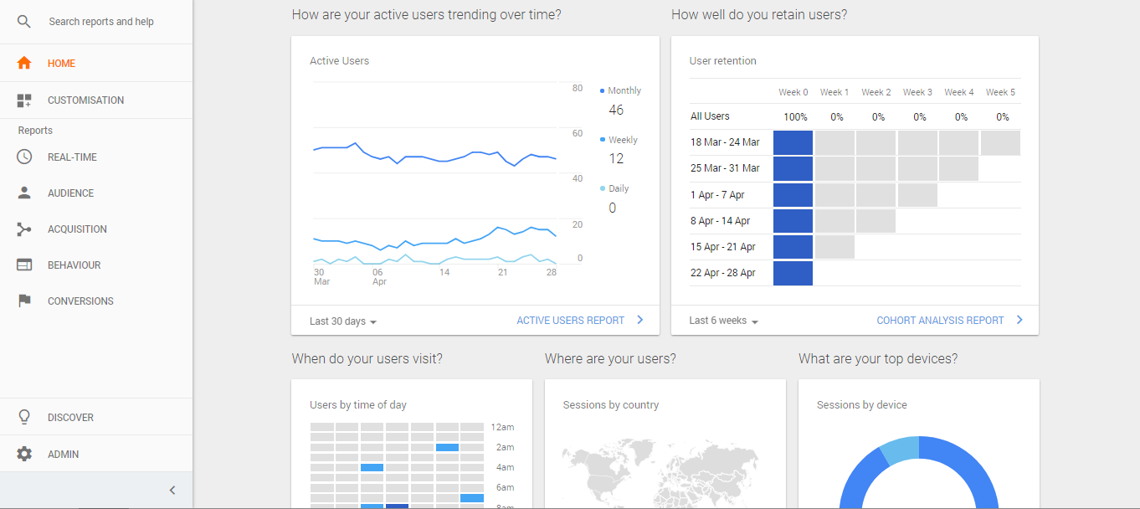The width and height of the screenshot is (1140, 509).
Task: Click the Acquisition branching icon
Action: click(x=24, y=229)
